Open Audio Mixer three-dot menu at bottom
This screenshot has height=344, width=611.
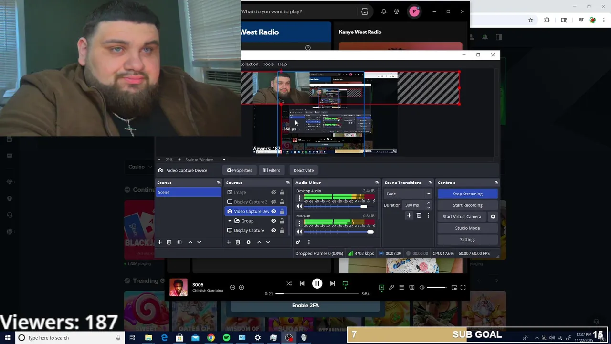tap(309, 242)
